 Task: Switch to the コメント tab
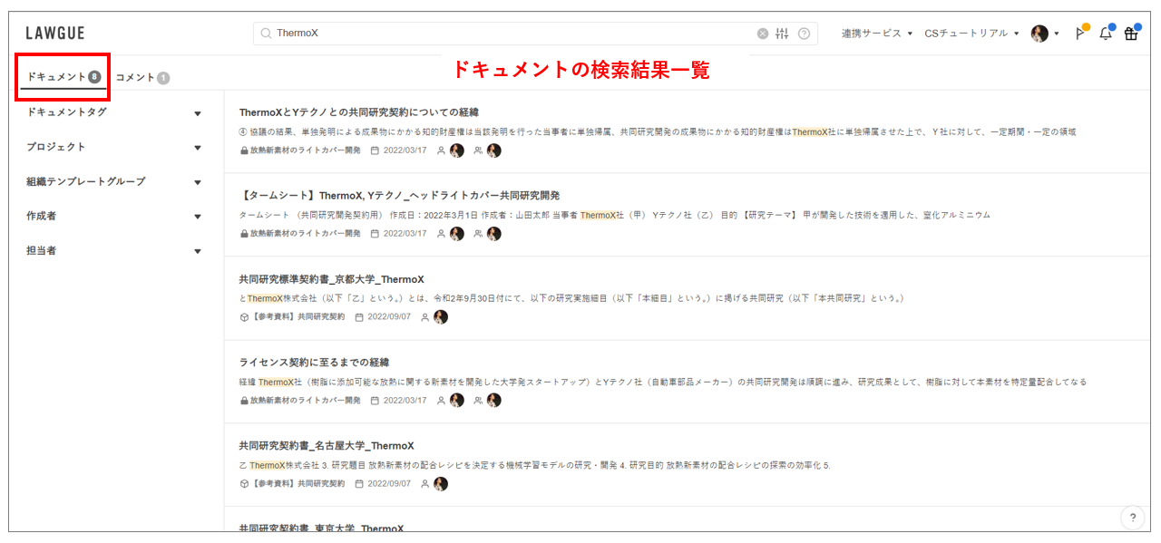click(141, 78)
